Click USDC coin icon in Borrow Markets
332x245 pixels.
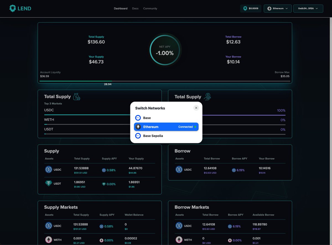[x=179, y=226]
